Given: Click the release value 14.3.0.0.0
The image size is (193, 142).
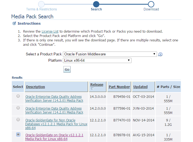Looking at the screenshot, I should (x=98, y=97).
